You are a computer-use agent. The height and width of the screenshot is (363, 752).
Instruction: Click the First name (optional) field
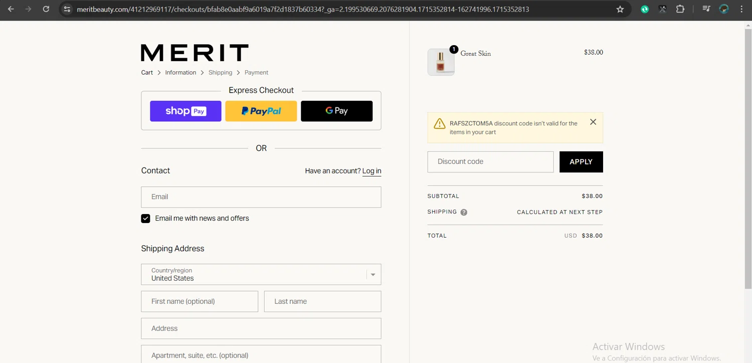[x=200, y=301]
